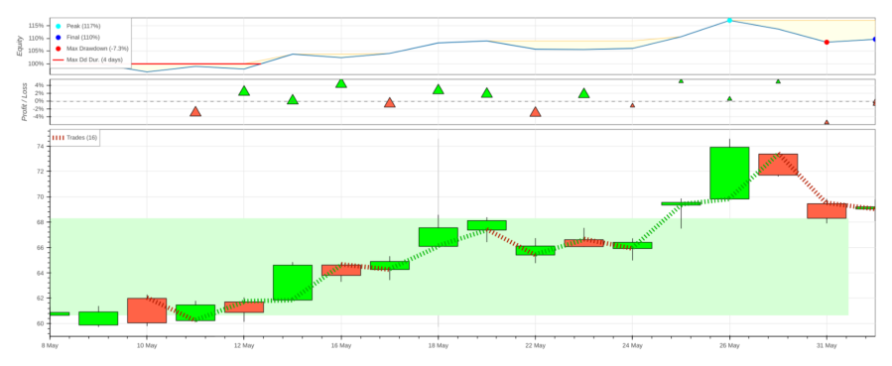
Task: Select the small green profit triangle at 26 May
Action: coord(729,99)
